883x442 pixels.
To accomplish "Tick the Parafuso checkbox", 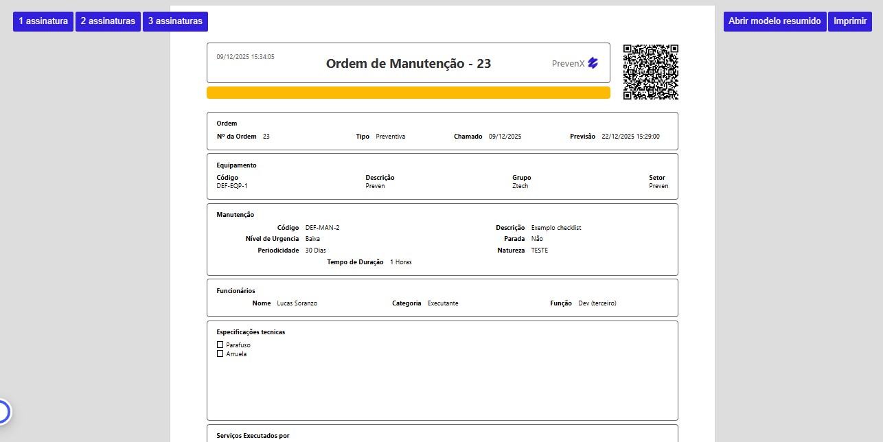I will pyautogui.click(x=220, y=345).
